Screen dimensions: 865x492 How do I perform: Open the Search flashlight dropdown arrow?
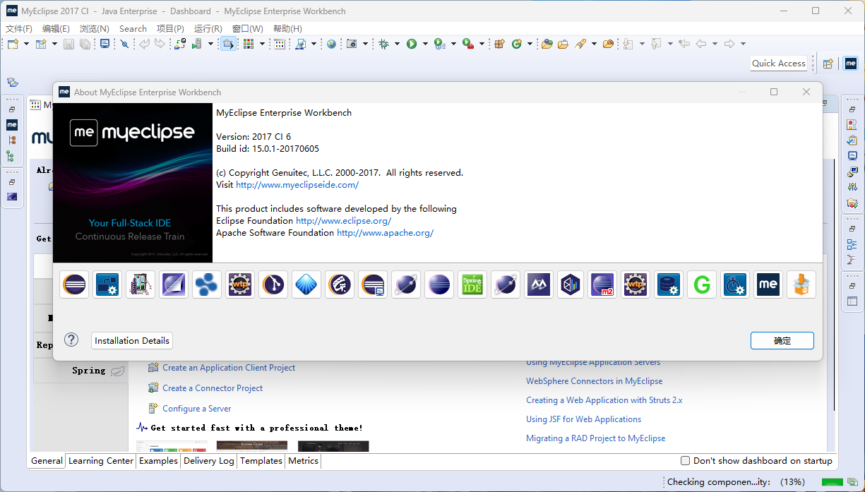pos(594,44)
